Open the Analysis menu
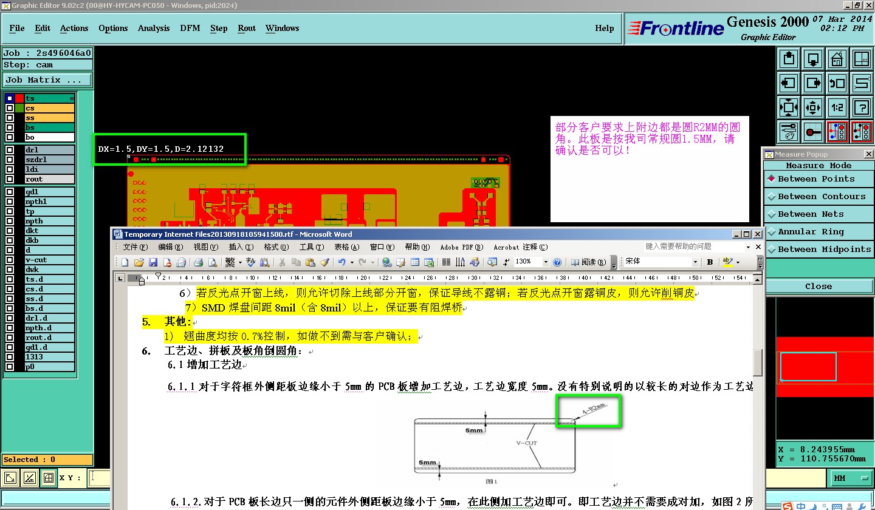 coord(154,28)
